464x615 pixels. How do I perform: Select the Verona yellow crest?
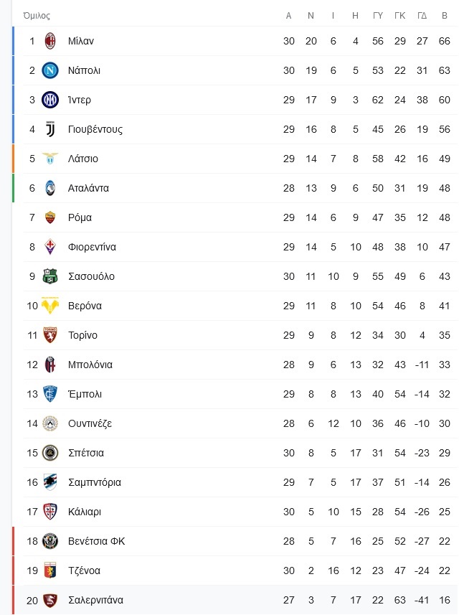[x=50, y=306]
